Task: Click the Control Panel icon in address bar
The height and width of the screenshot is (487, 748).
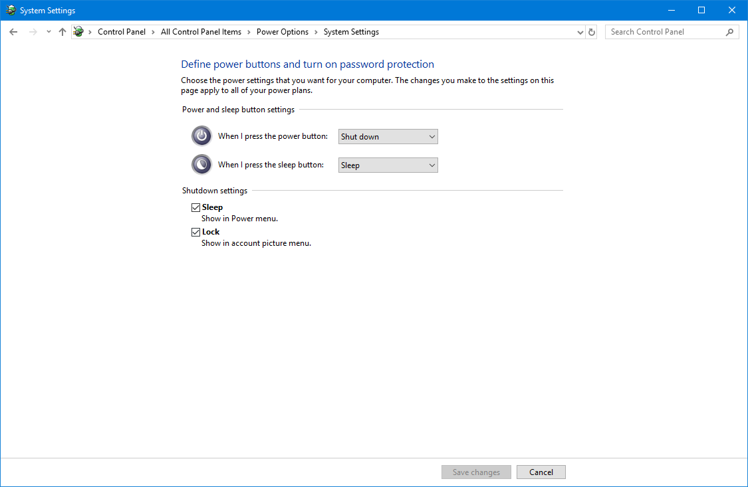Action: pos(78,32)
